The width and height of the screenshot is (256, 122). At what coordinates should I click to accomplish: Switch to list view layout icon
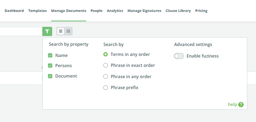click(x=61, y=31)
